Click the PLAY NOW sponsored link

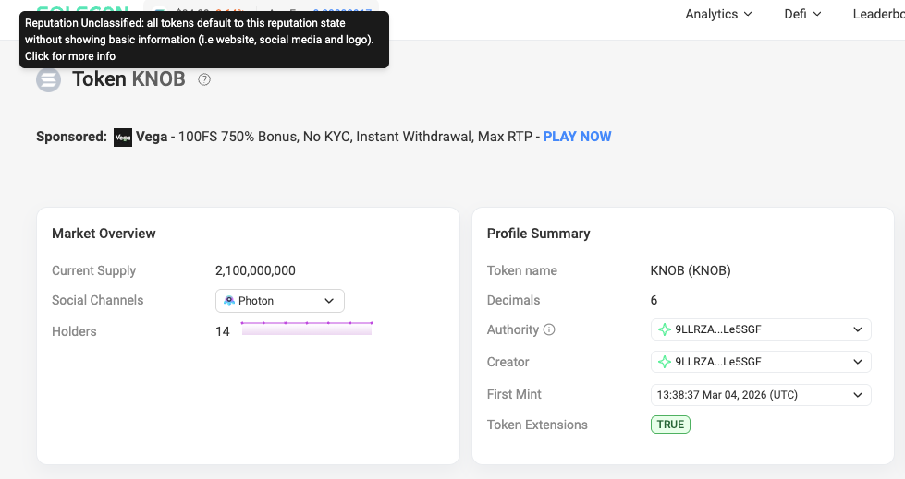577,137
